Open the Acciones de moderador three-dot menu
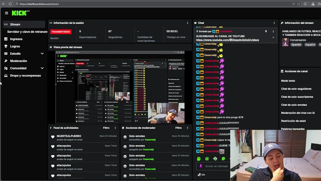 coord(187,128)
